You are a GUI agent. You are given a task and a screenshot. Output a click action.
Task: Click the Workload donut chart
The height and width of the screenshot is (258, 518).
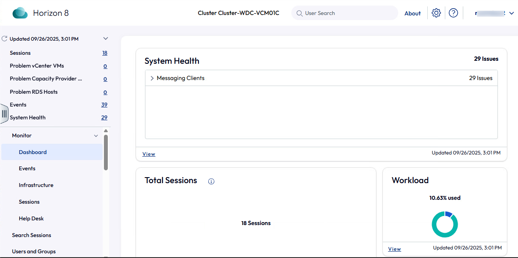coord(444,224)
